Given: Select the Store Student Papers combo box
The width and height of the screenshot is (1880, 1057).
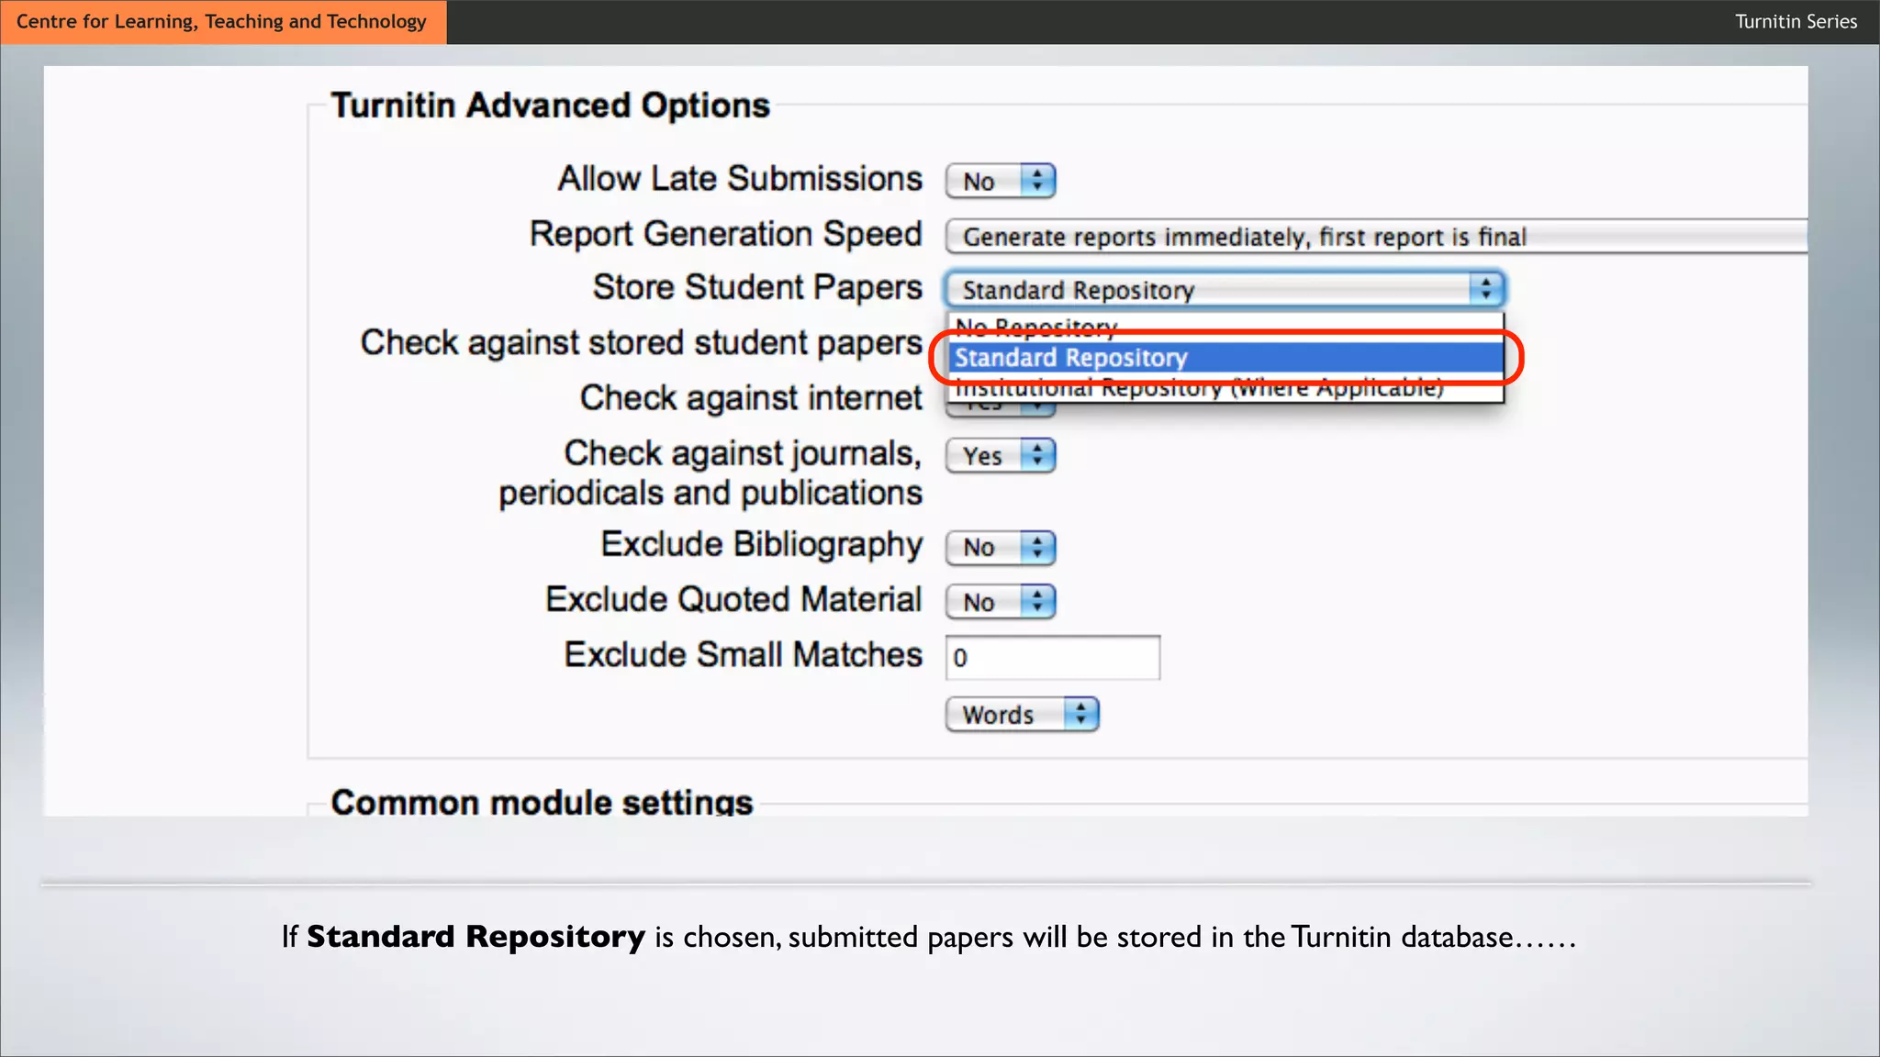Looking at the screenshot, I should 1210,290.
